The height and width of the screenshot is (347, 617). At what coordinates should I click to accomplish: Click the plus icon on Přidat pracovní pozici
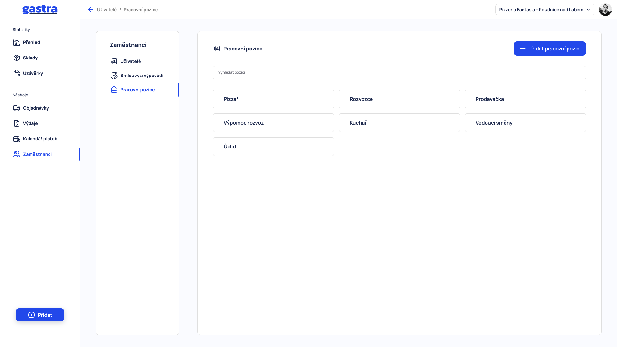(x=523, y=49)
